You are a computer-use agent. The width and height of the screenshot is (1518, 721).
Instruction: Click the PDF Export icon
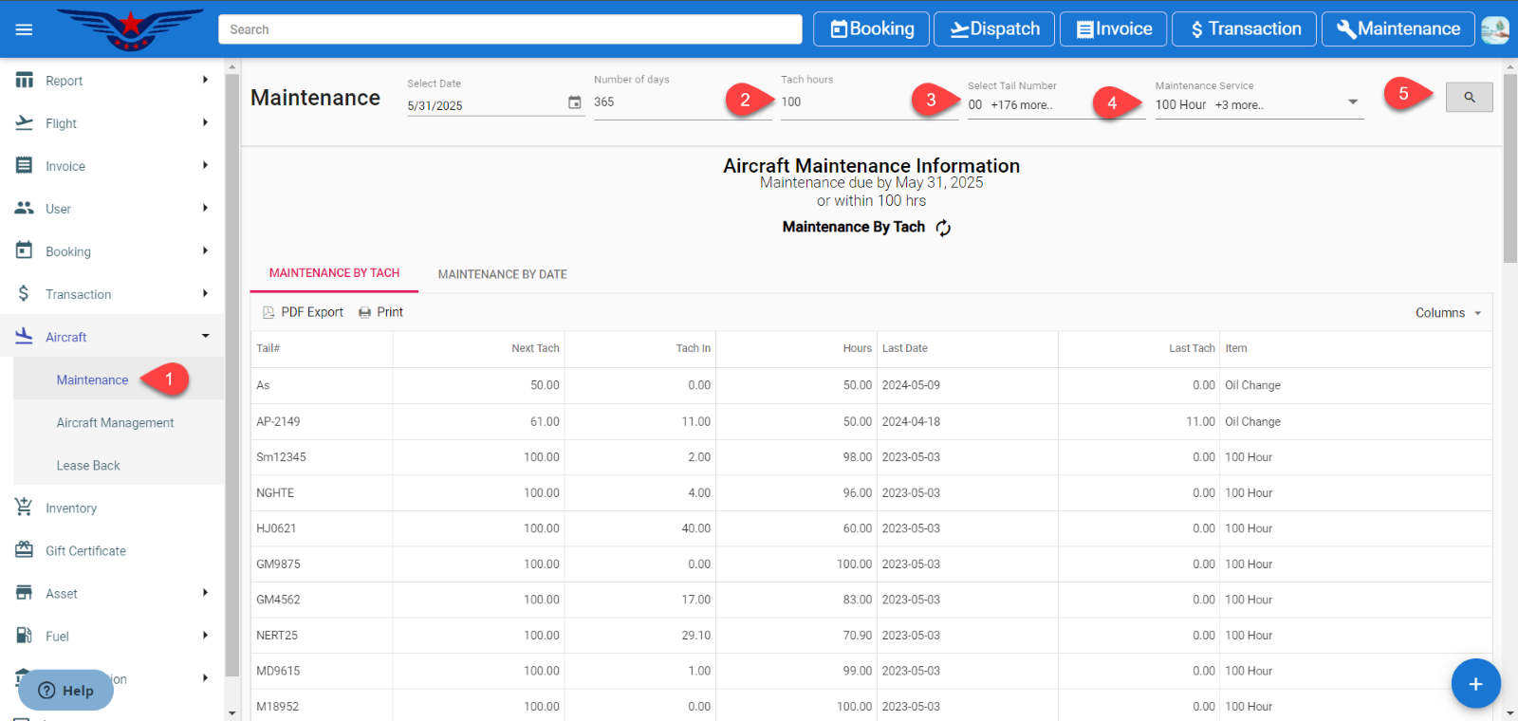click(268, 312)
